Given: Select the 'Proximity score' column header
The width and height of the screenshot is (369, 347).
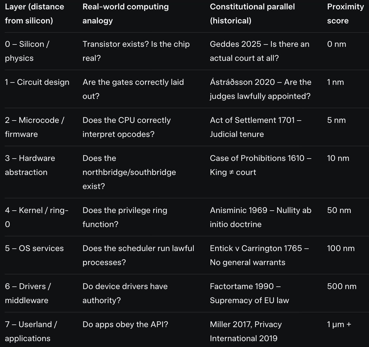Looking at the screenshot, I should pos(345,14).
